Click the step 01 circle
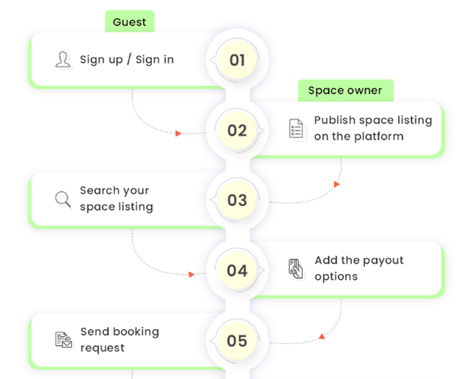465x379 pixels. tap(237, 60)
